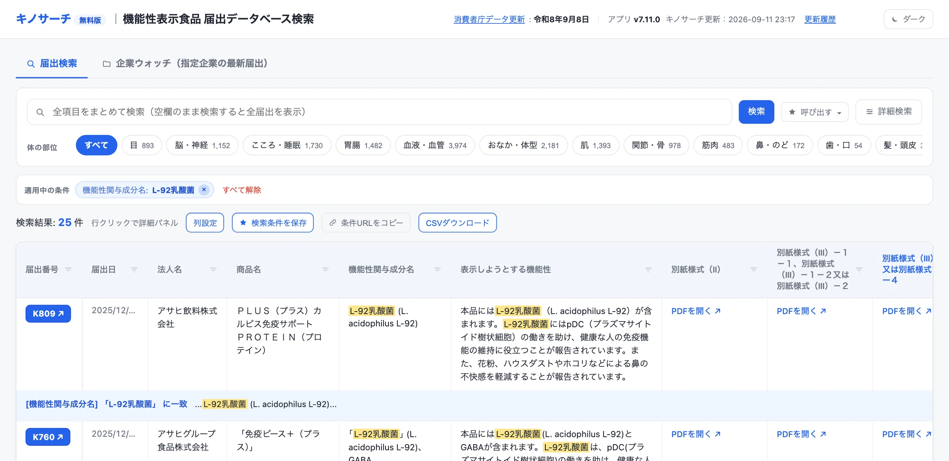
Task: Switch to the 企業ウォッチ tab
Action: click(x=185, y=63)
